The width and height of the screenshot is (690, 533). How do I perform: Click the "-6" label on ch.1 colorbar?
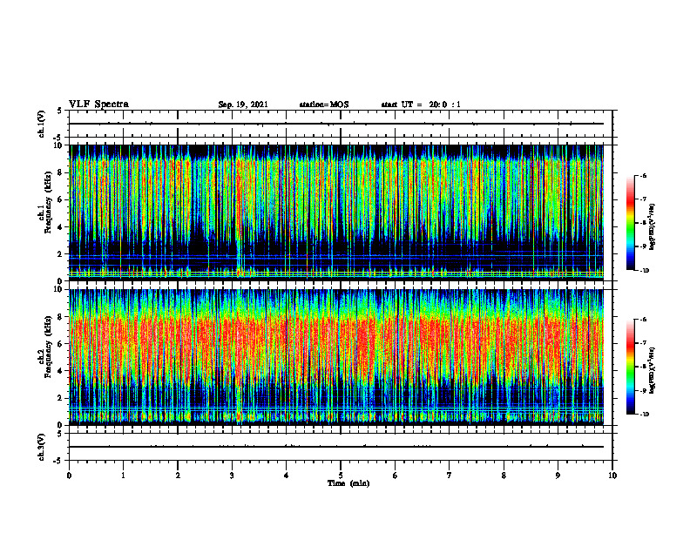click(x=643, y=176)
